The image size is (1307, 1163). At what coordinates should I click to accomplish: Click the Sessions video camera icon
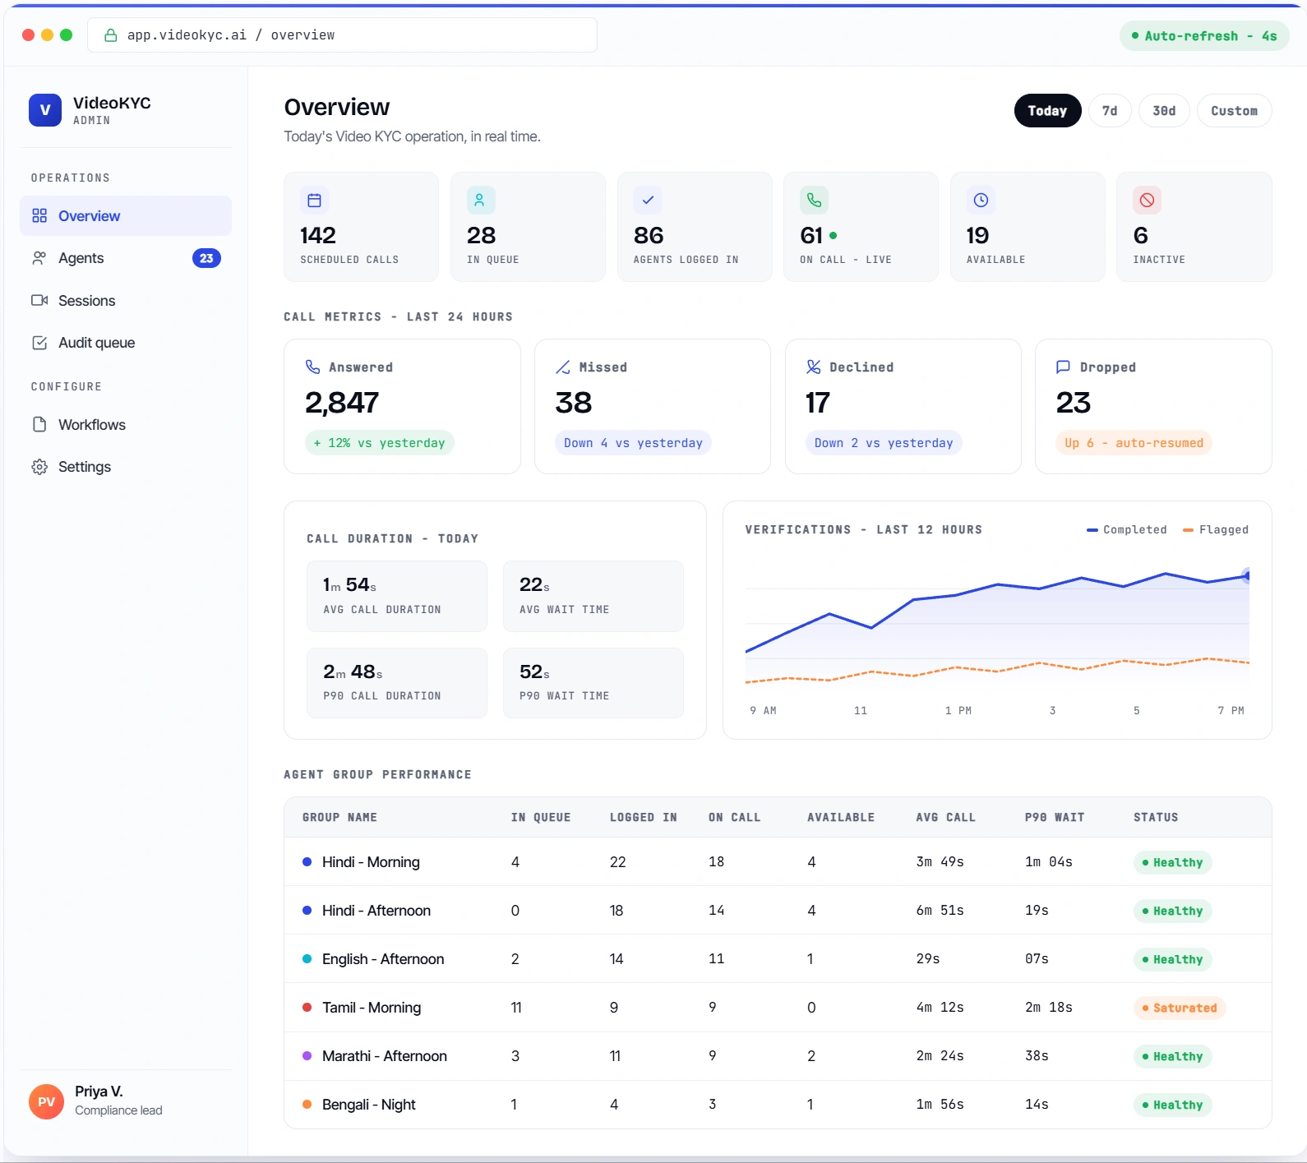[x=39, y=300]
